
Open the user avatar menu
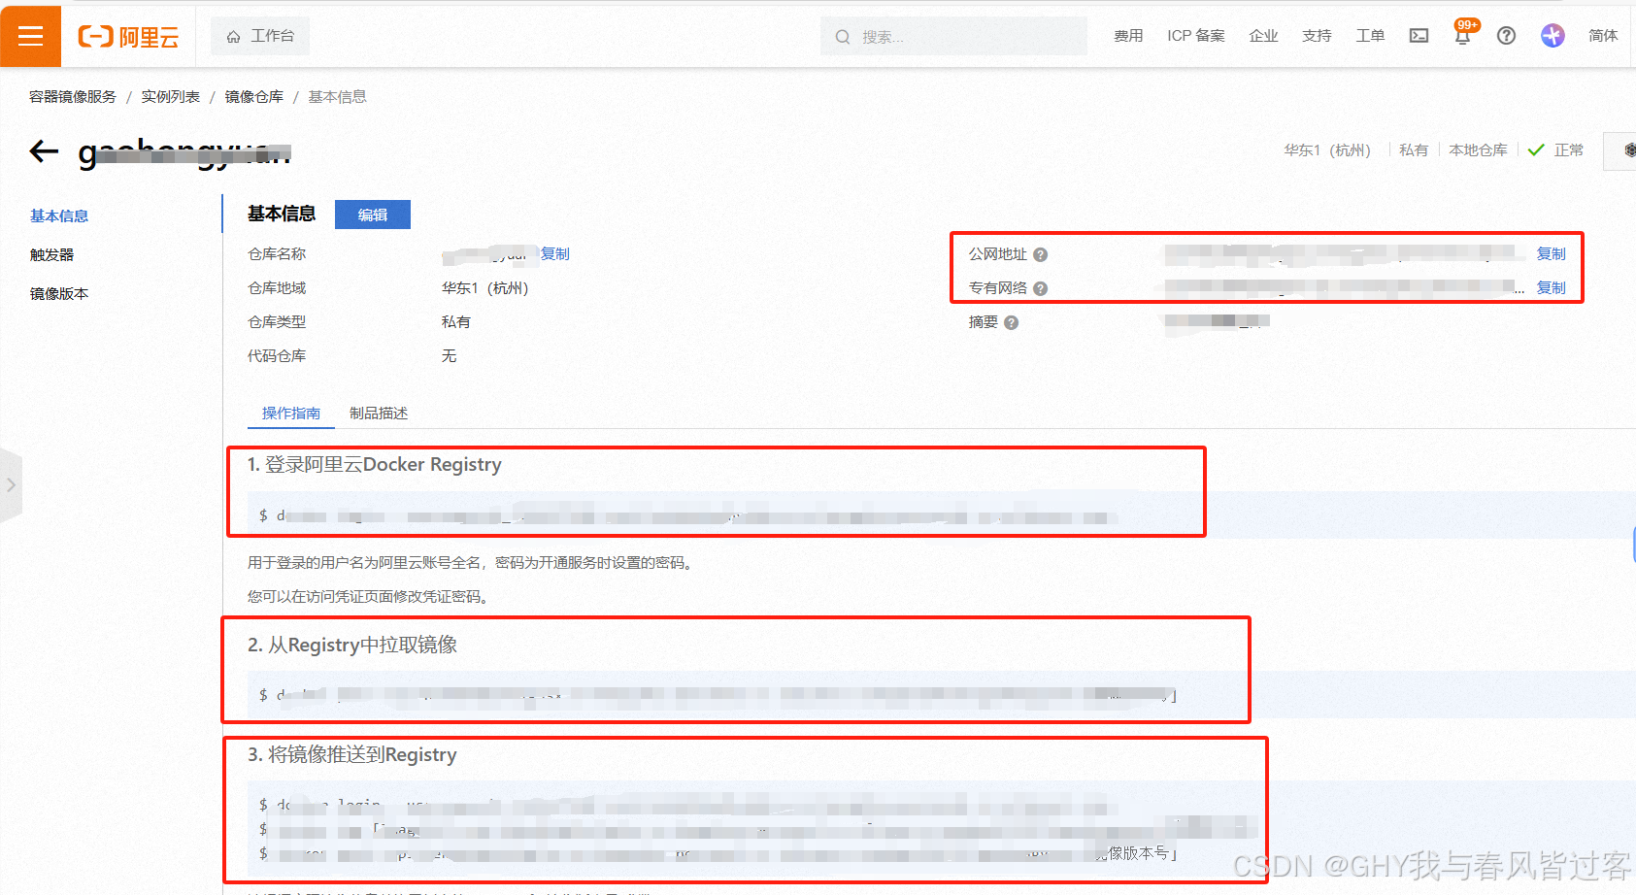point(1553,36)
